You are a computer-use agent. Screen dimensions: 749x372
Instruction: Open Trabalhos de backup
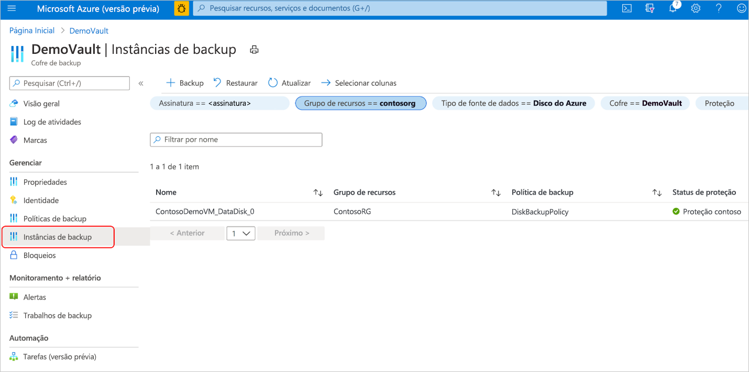pos(57,315)
